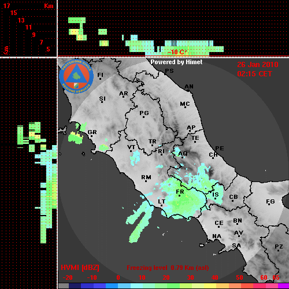Click the gray swatch starting the dBZ color bar

click(x=64, y=286)
